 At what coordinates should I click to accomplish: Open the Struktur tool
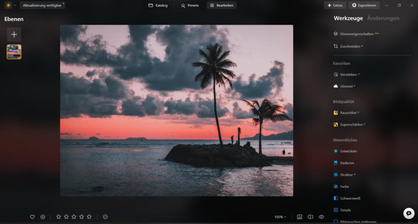(345, 175)
